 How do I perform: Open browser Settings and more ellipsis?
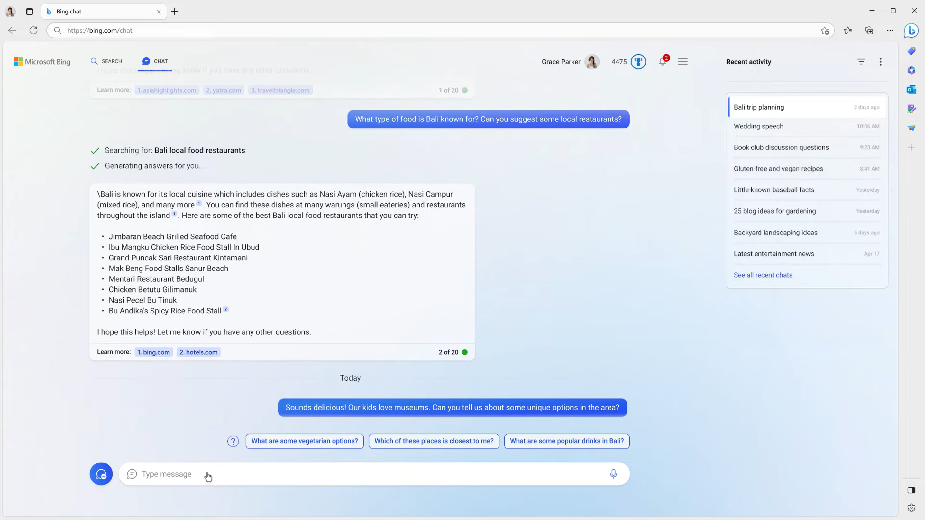[890, 31]
